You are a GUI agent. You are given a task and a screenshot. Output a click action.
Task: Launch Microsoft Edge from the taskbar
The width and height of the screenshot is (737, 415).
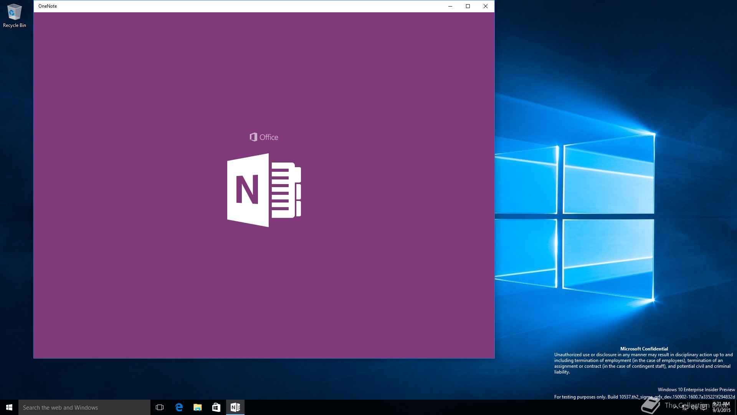[179, 407]
